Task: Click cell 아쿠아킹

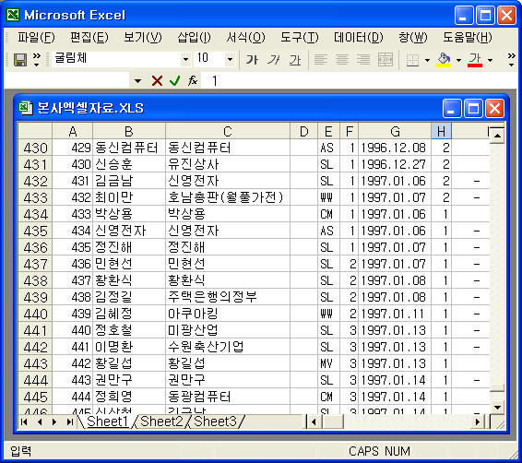Action: pyautogui.click(x=228, y=314)
